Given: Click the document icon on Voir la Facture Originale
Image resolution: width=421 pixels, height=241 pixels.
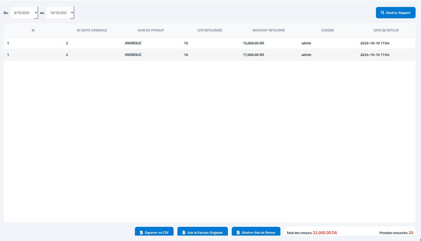Looking at the screenshot, I should pyautogui.click(x=184, y=232).
